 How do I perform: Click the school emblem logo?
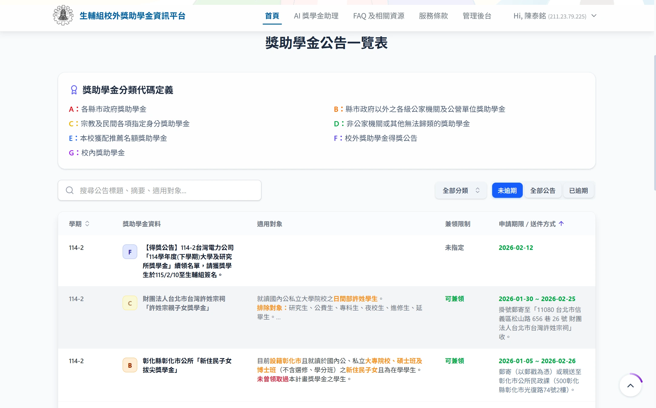[63, 15]
